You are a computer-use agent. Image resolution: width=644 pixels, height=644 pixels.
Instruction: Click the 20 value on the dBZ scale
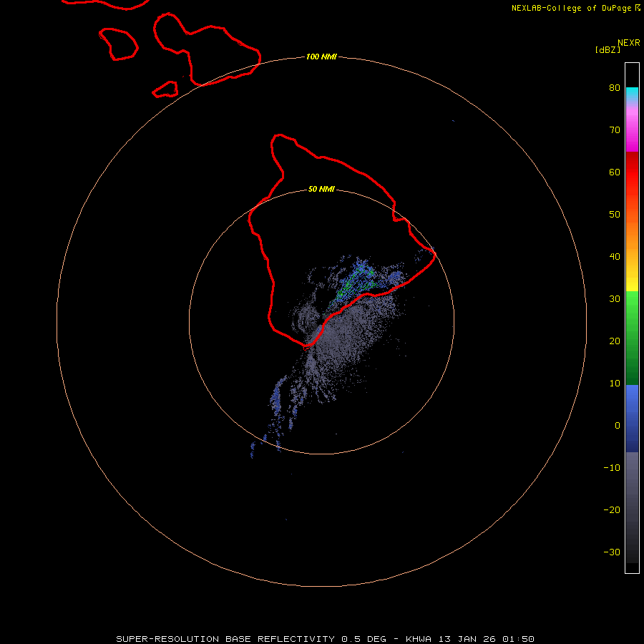pos(615,341)
